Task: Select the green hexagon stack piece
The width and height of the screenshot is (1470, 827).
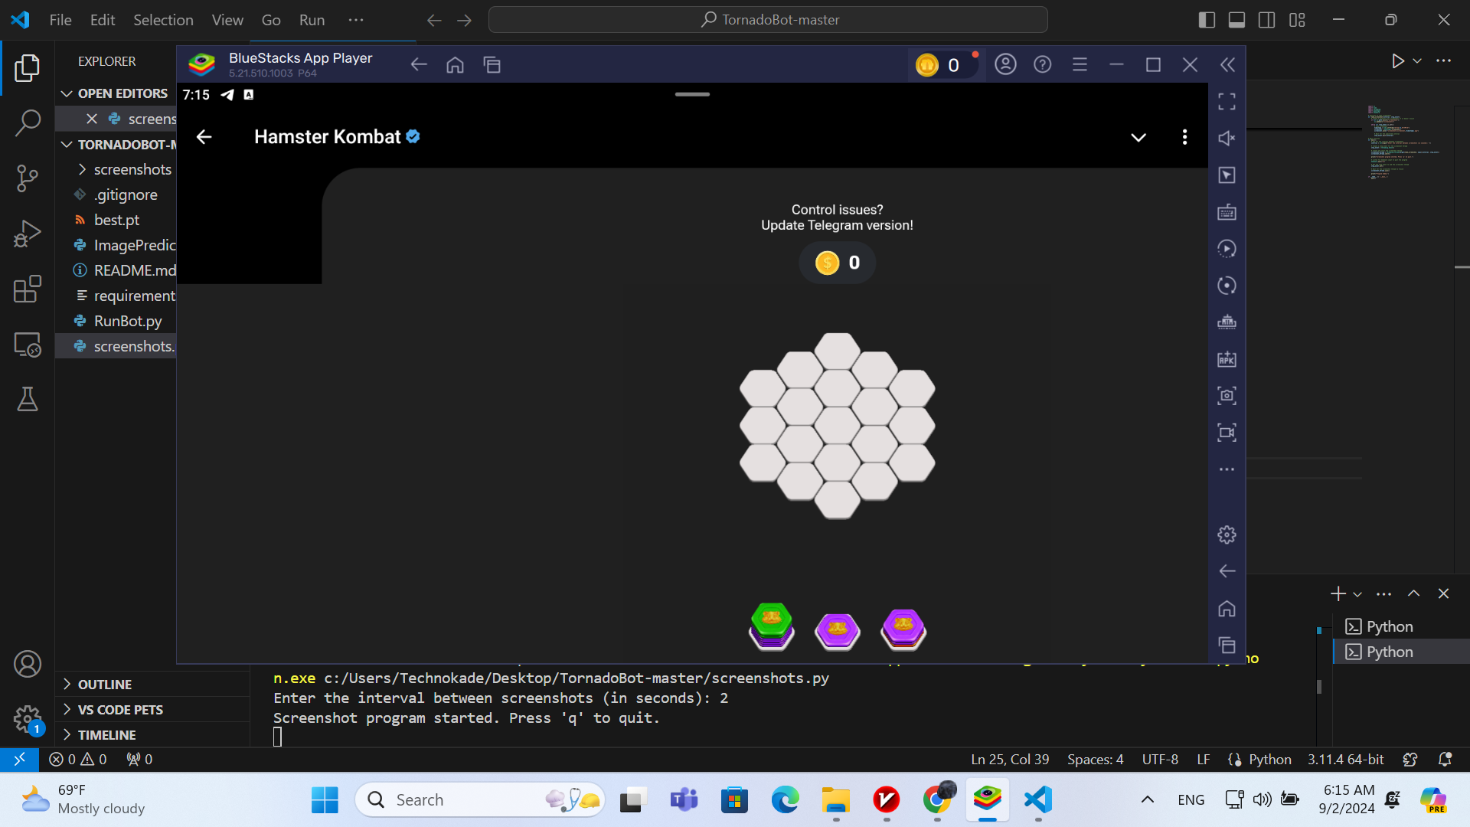Action: (771, 626)
